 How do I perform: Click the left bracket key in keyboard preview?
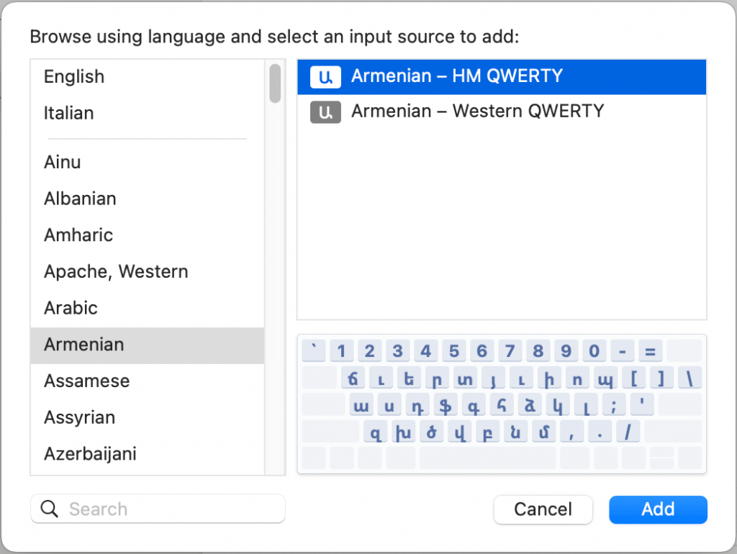pyautogui.click(x=633, y=378)
